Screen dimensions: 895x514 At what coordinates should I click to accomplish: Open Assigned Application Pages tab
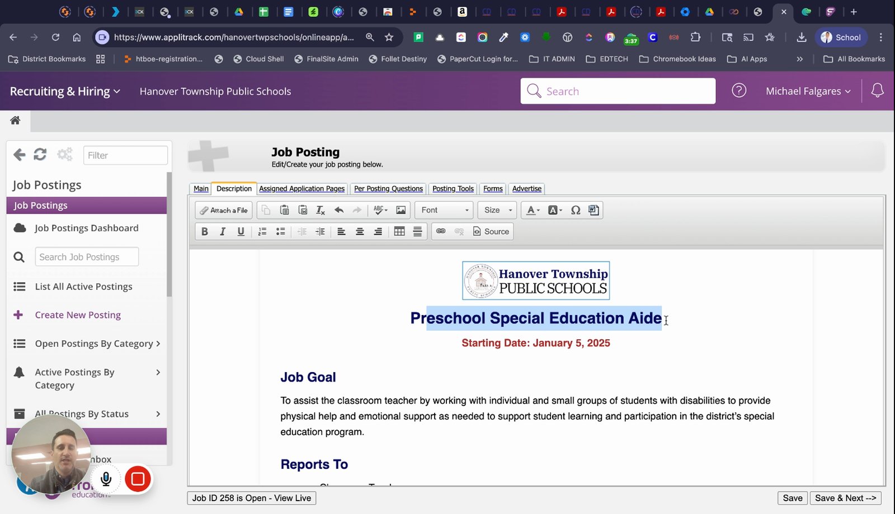coord(302,189)
